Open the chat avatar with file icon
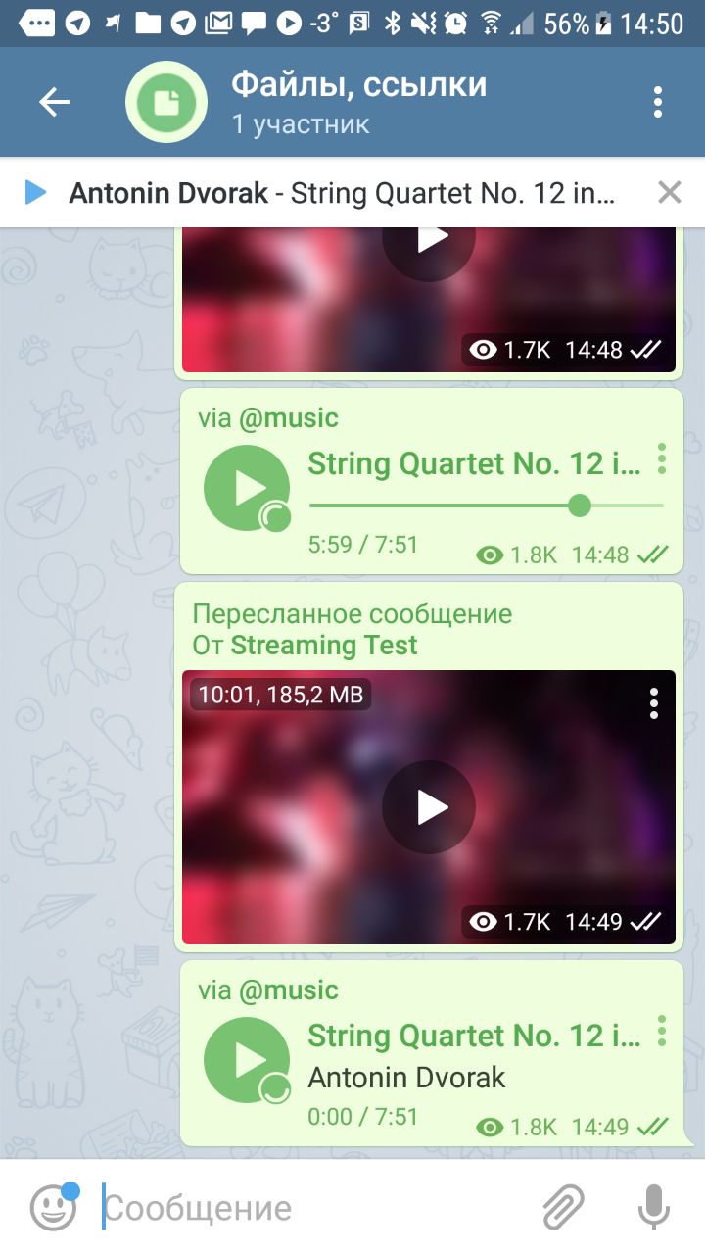 (x=166, y=102)
